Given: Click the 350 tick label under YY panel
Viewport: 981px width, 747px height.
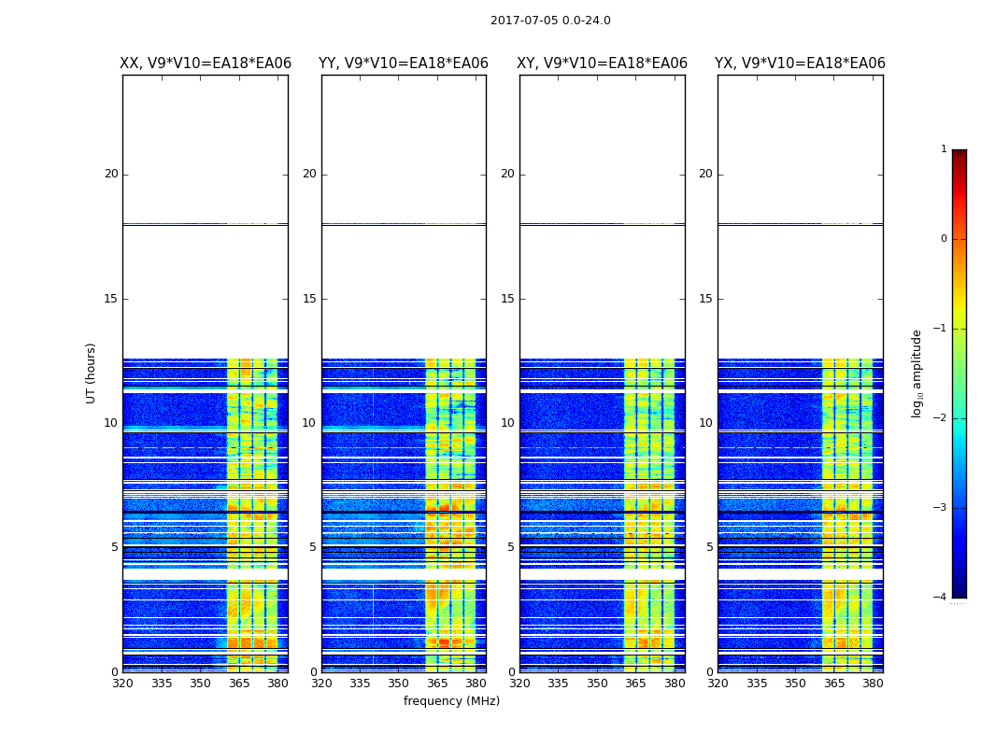Looking at the screenshot, I should point(399,684).
